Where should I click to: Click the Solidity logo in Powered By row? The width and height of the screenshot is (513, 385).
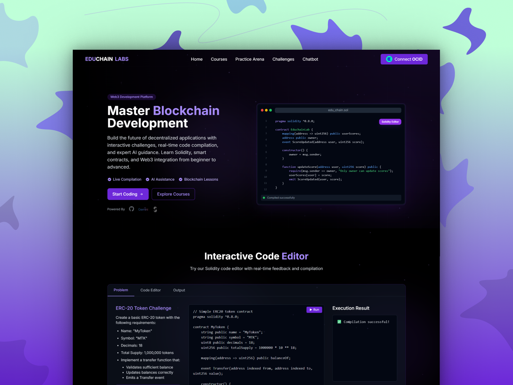pos(155,209)
